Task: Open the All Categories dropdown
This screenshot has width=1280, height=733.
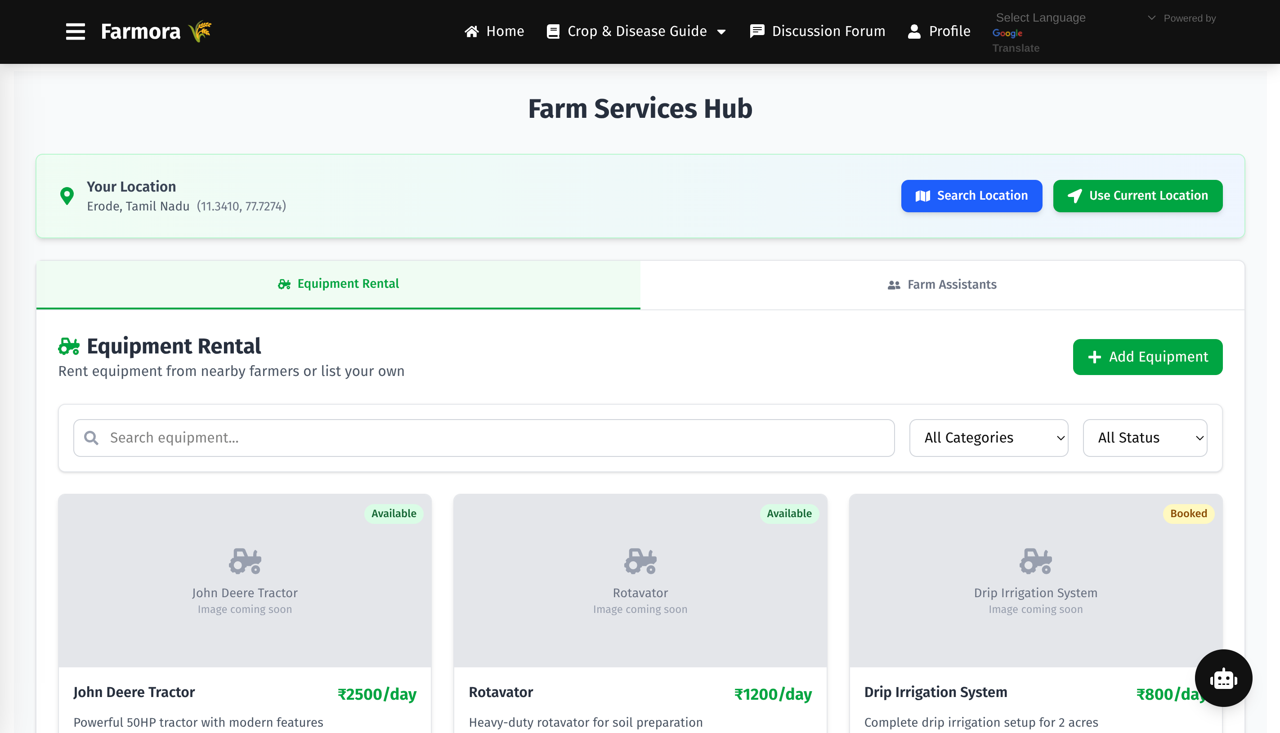Action: [x=988, y=438]
